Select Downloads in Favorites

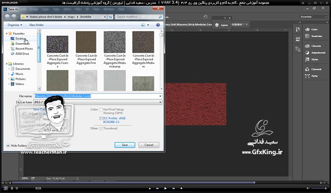pos(22,44)
